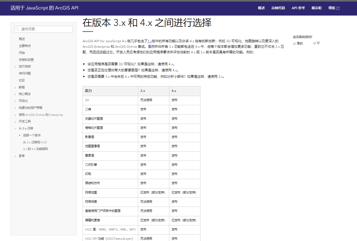
Task: Click 直接使用门户项目中的图层 row label
Action: 103,211
